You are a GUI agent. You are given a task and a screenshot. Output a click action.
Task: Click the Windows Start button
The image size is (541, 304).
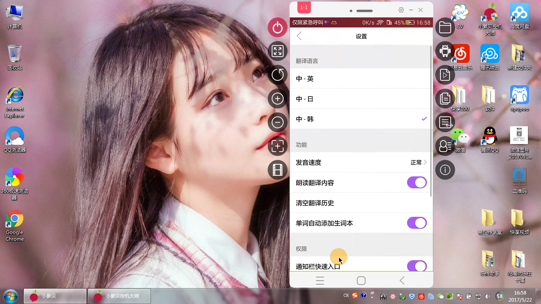[x=11, y=296]
